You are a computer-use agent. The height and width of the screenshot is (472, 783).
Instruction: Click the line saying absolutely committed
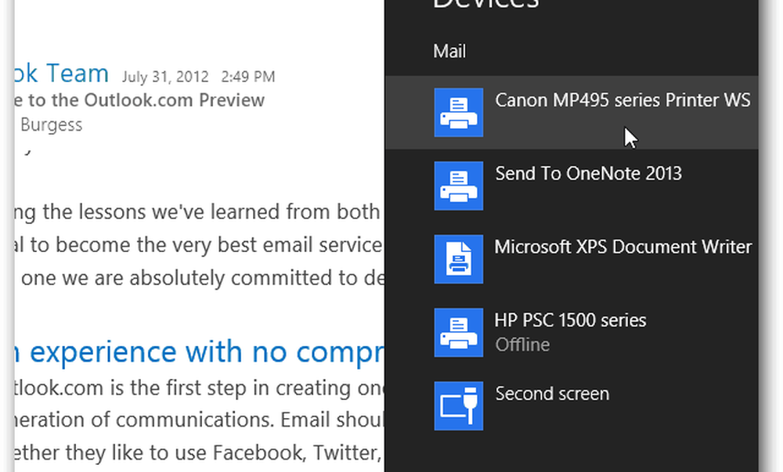(202, 278)
